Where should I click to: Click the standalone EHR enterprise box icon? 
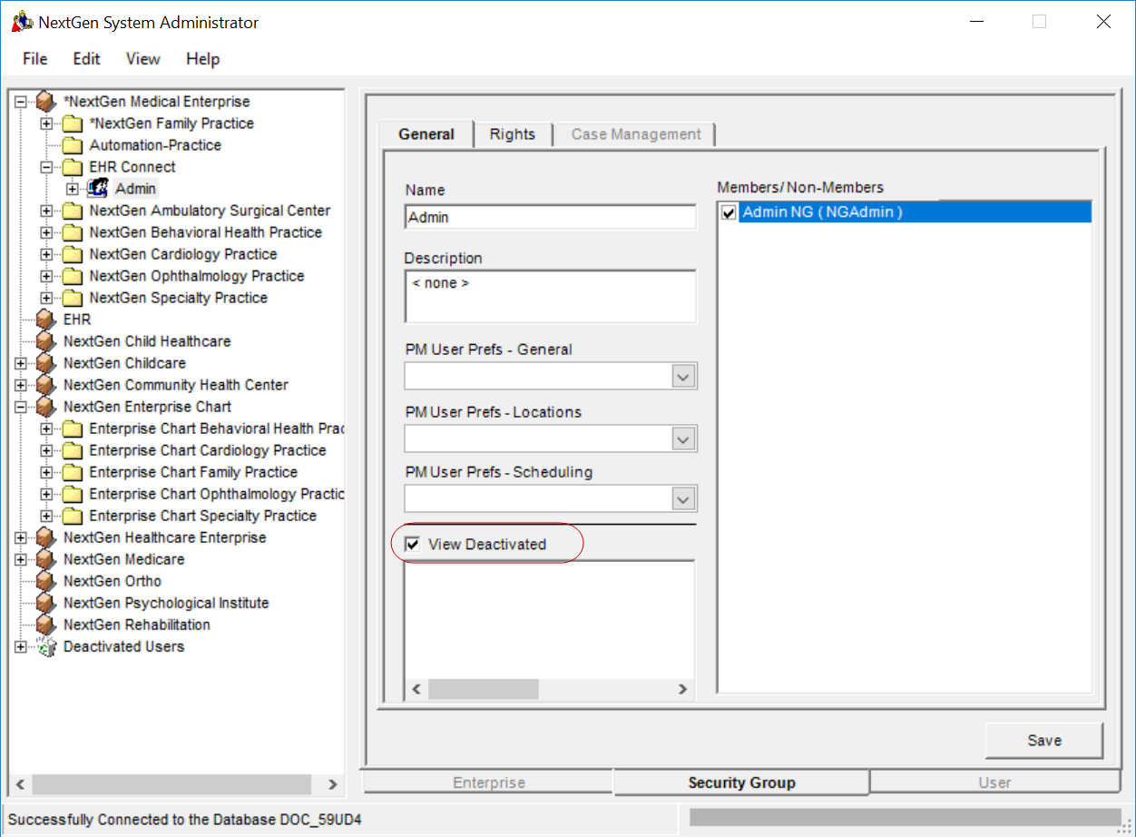pos(46,320)
